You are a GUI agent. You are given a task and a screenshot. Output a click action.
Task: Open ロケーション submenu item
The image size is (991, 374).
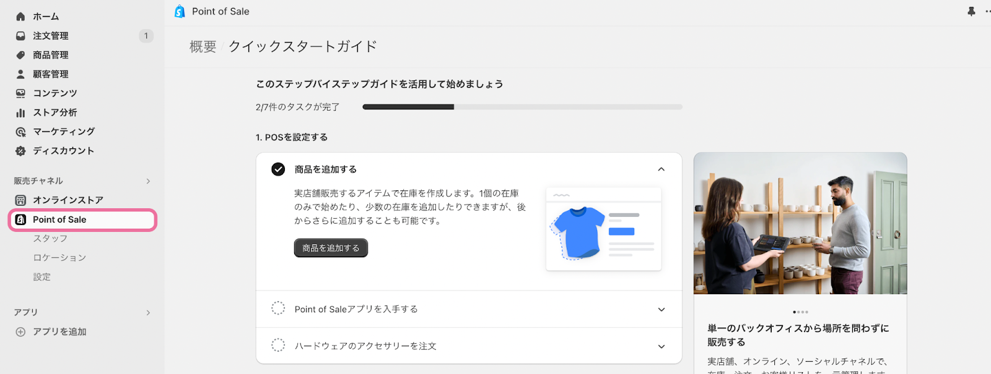tap(59, 258)
